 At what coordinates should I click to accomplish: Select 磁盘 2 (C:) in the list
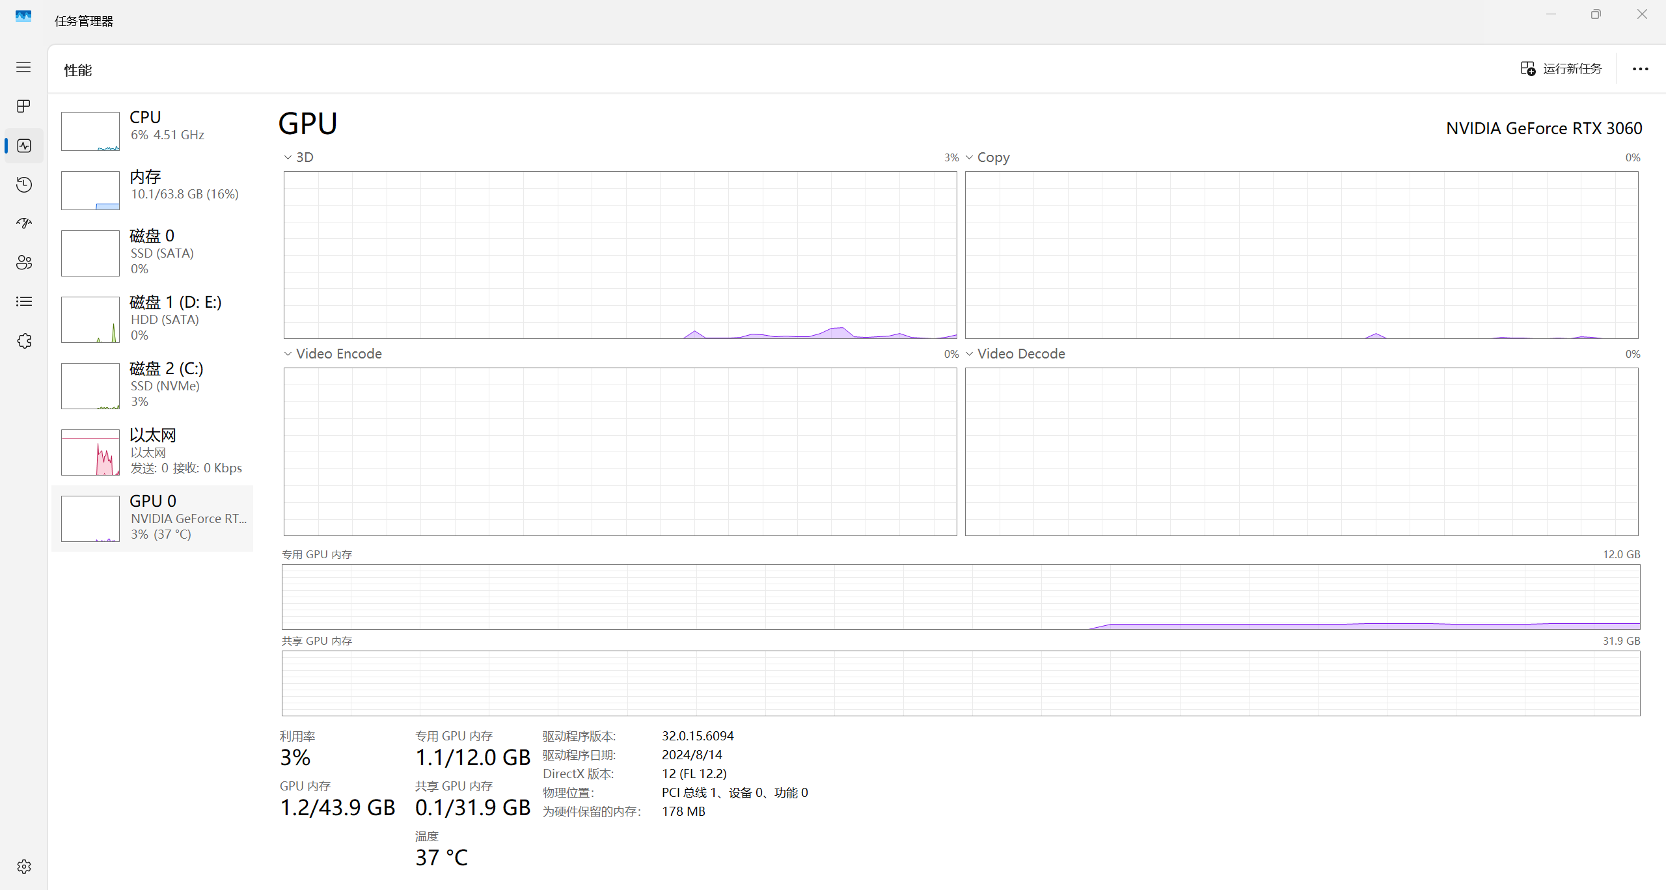click(152, 385)
